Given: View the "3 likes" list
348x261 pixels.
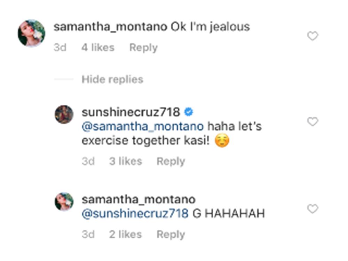Looking at the screenshot, I should 125,161.
